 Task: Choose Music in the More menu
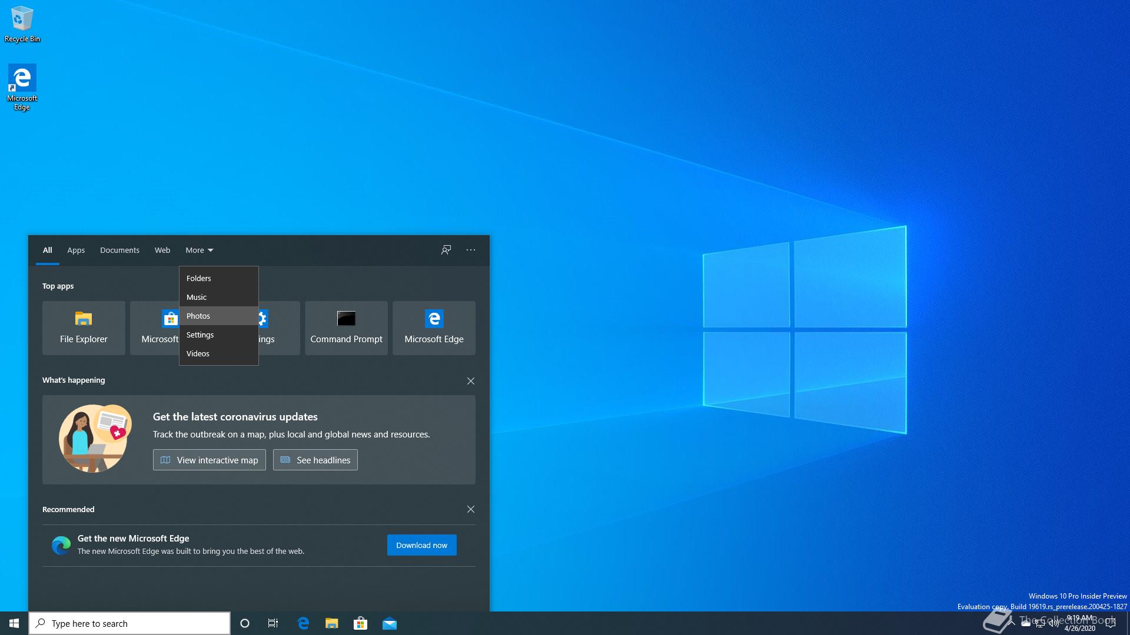coord(219,297)
